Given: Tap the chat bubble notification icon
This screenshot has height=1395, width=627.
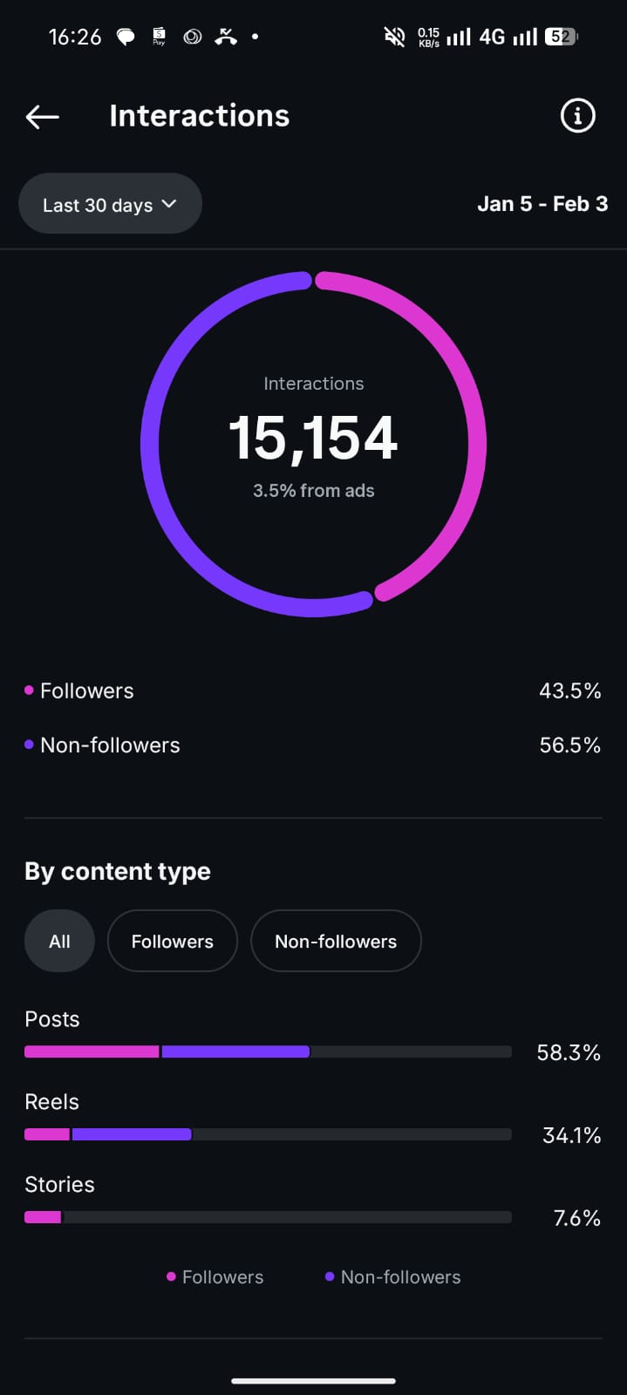Looking at the screenshot, I should point(126,37).
